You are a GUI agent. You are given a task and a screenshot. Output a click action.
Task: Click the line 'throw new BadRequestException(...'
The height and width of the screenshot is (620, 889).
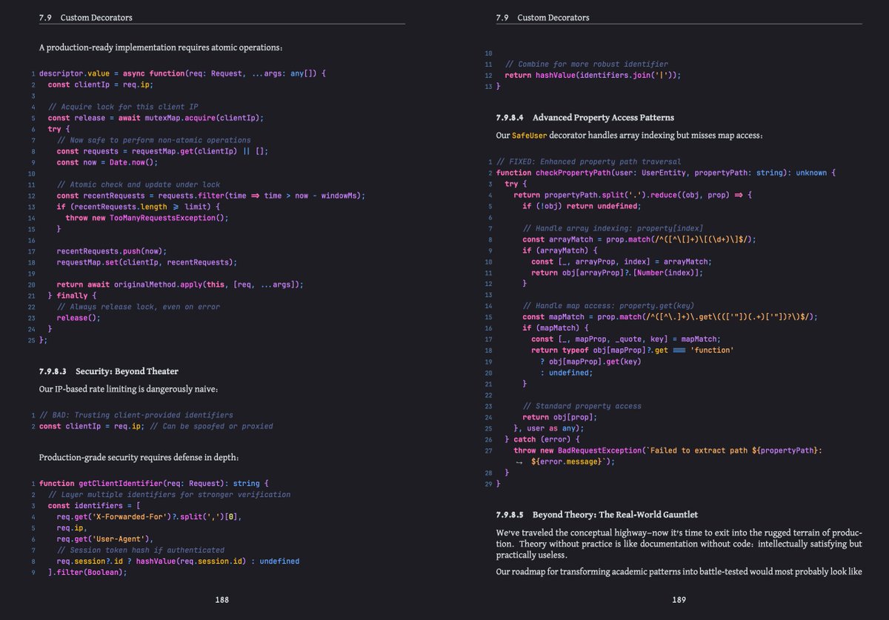point(667,450)
